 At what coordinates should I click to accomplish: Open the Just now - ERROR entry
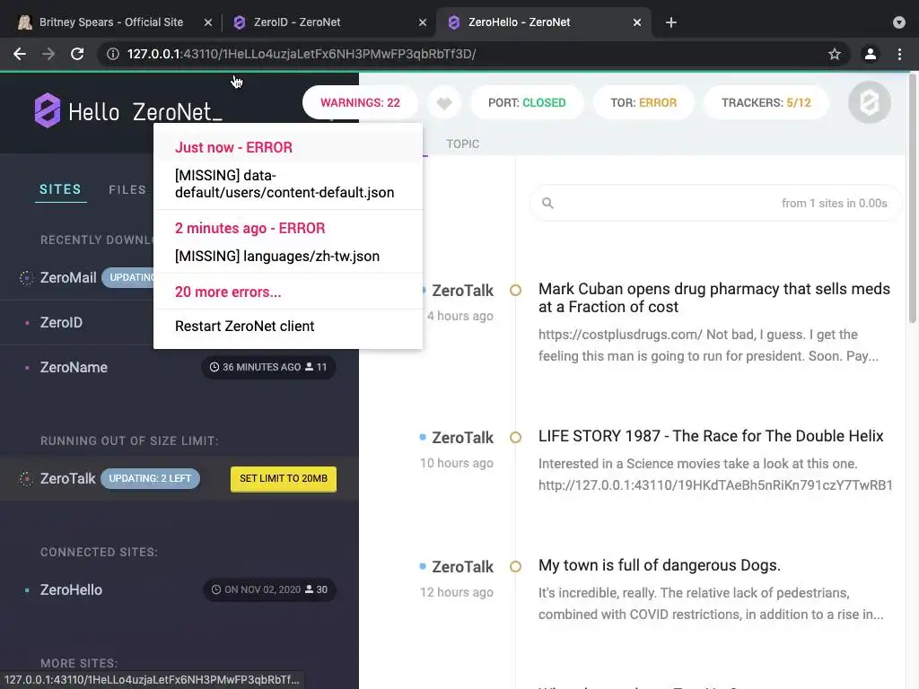coord(233,147)
